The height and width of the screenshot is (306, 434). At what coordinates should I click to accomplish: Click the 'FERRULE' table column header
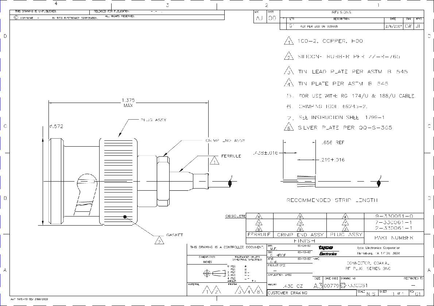click(x=259, y=234)
